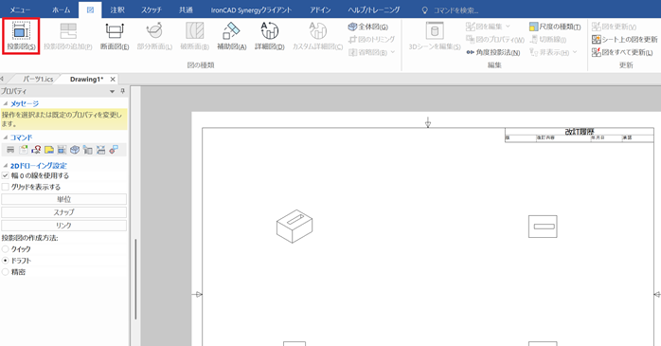Switch to the 共通 ribbon tab
This screenshot has width=661, height=346.
[186, 9]
